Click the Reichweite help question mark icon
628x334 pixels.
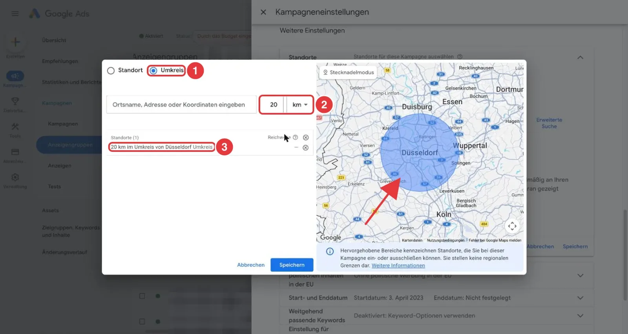click(x=295, y=137)
